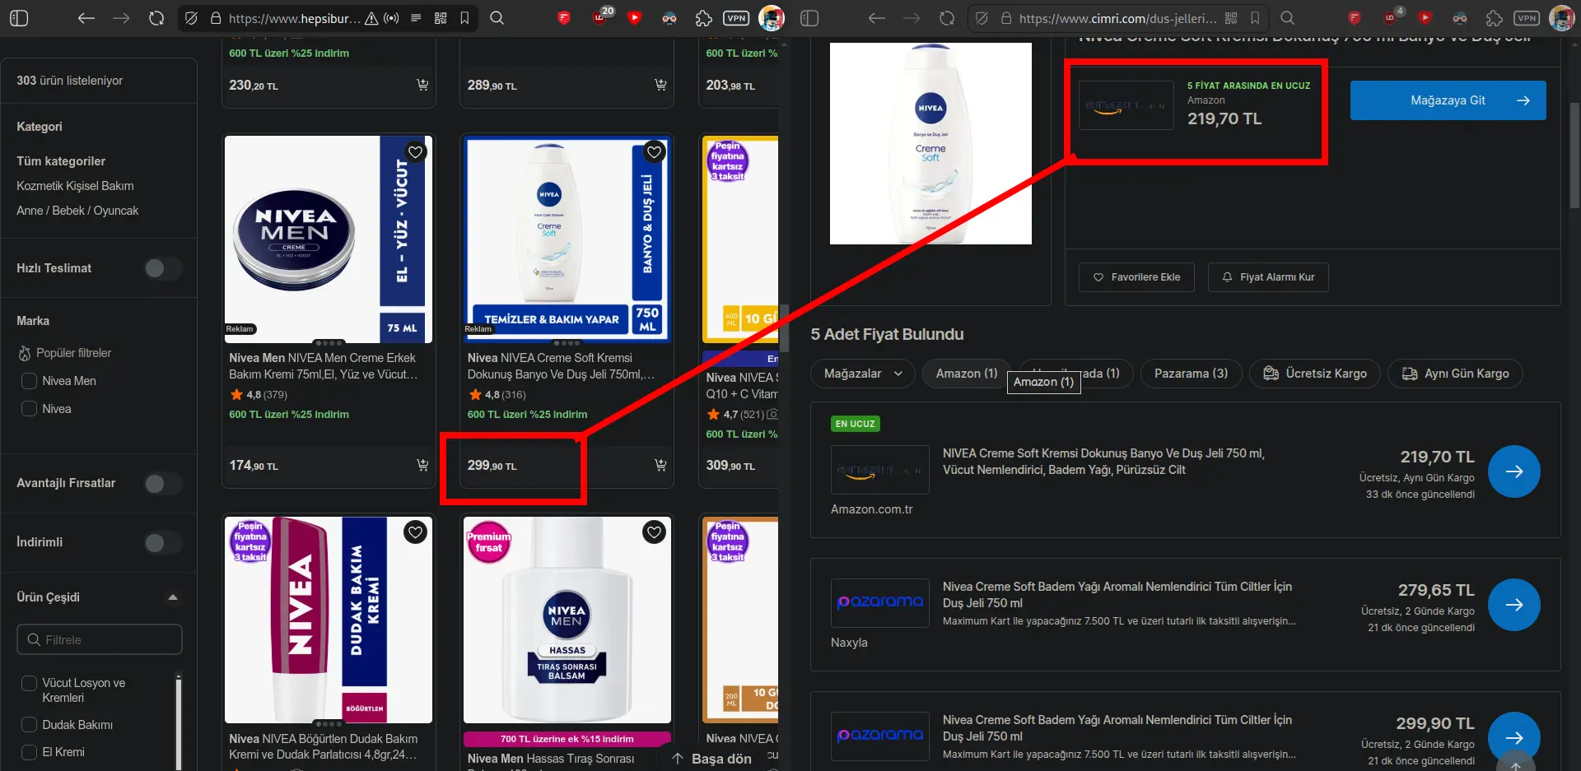Open the Mağazalar dropdown
Screen dimensions: 1581x771
(862, 374)
